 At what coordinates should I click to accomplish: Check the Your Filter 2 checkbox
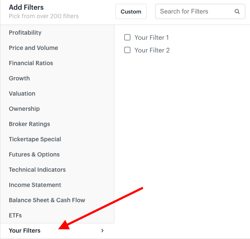tap(127, 50)
